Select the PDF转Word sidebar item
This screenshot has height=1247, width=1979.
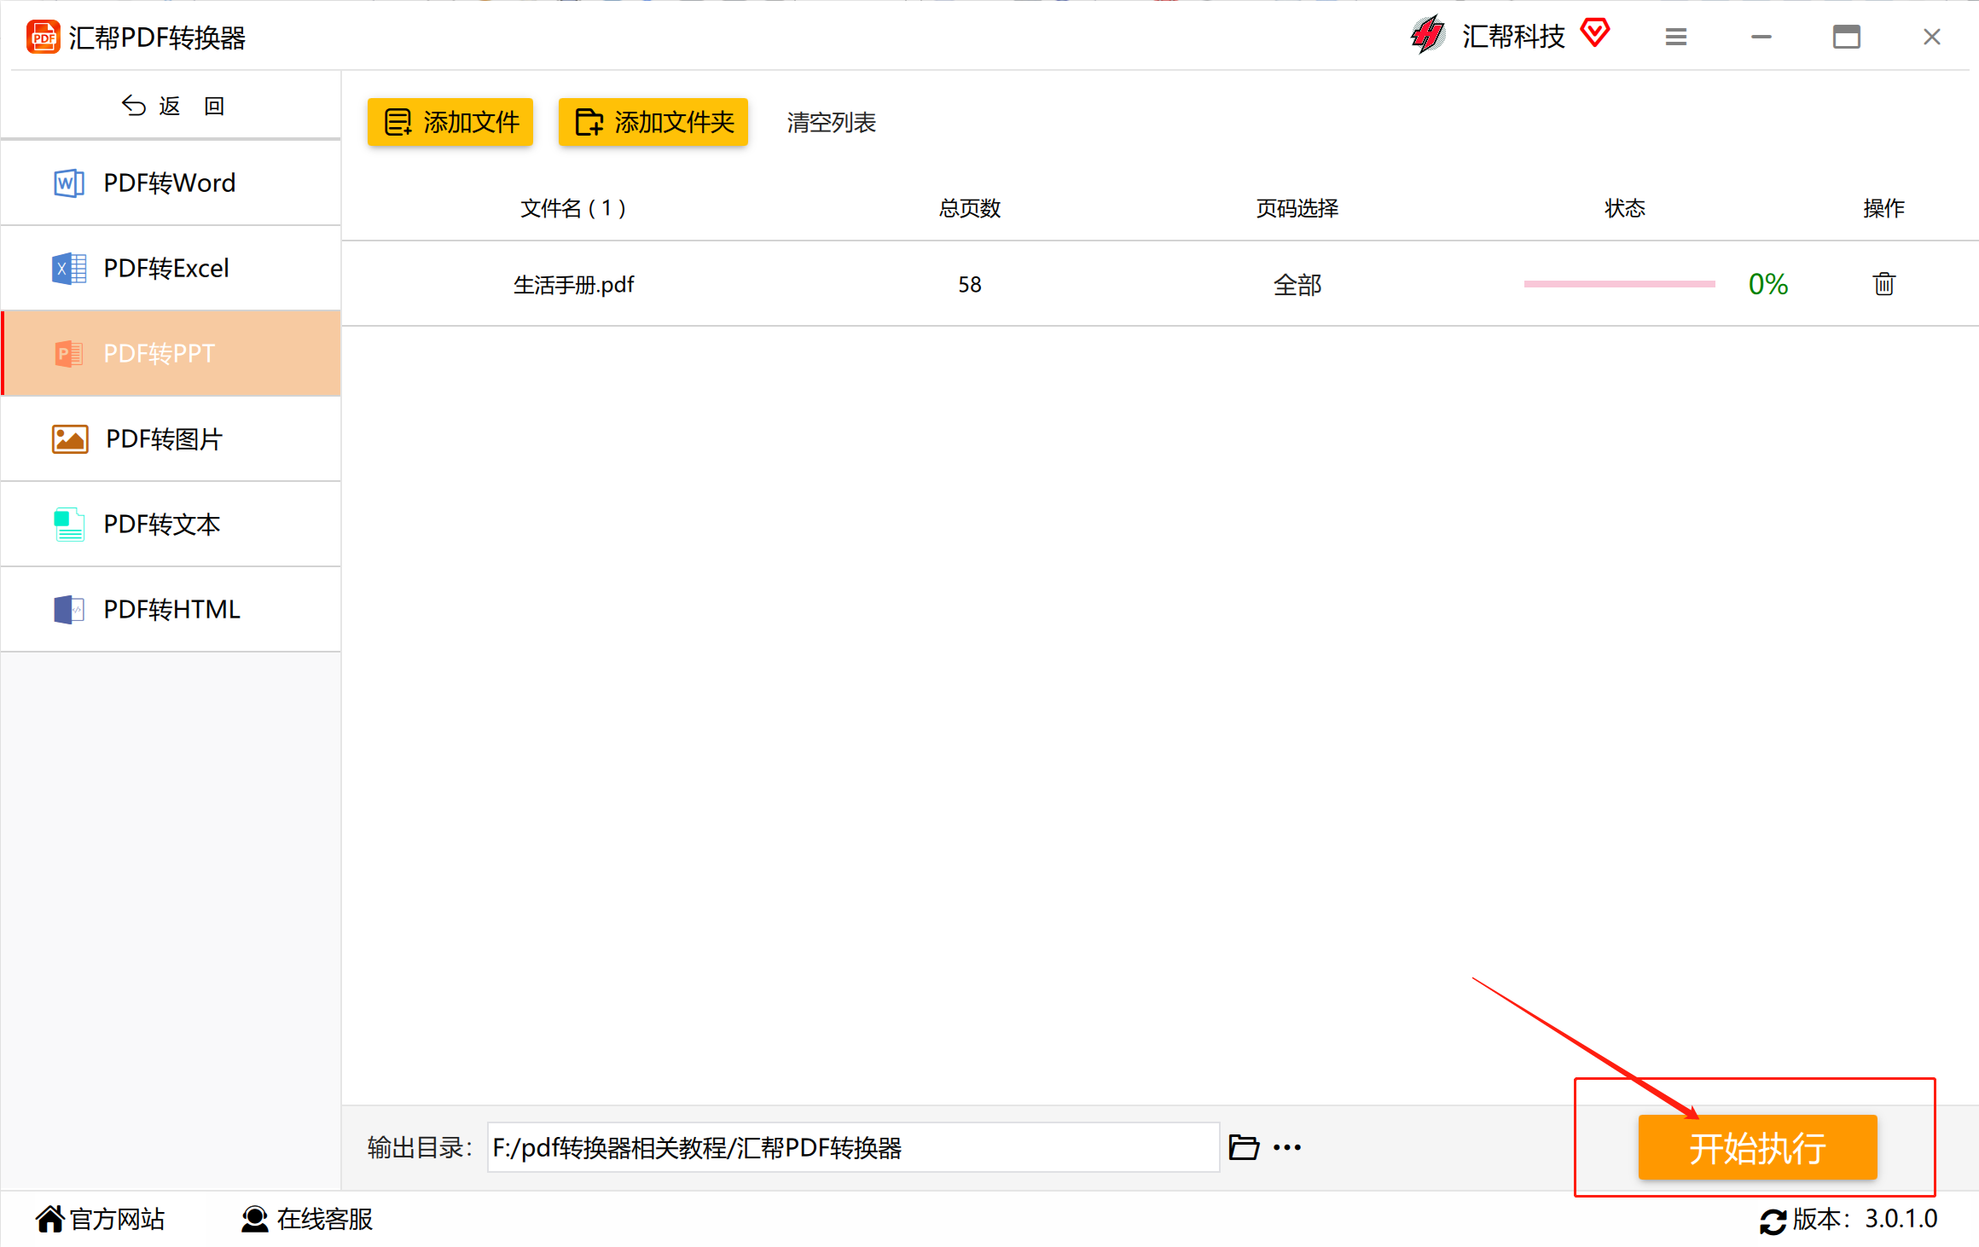171,183
